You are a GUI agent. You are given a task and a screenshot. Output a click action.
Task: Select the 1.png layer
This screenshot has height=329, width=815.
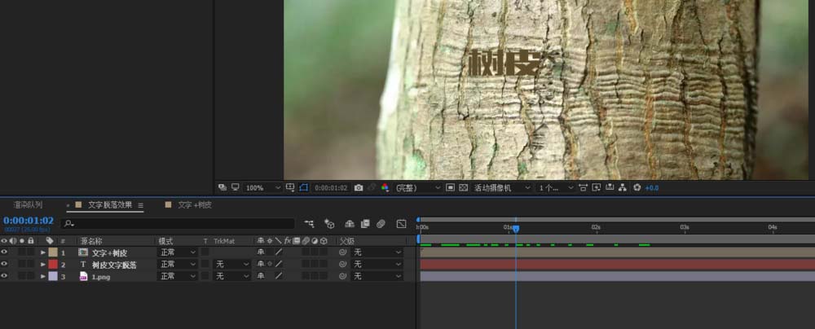tap(101, 277)
